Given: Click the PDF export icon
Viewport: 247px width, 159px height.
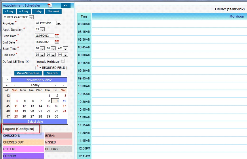Looking at the screenshot, I should (x=50, y=5).
